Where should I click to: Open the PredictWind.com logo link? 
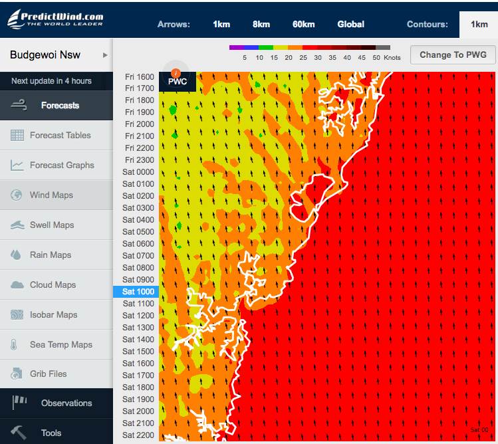(56, 19)
